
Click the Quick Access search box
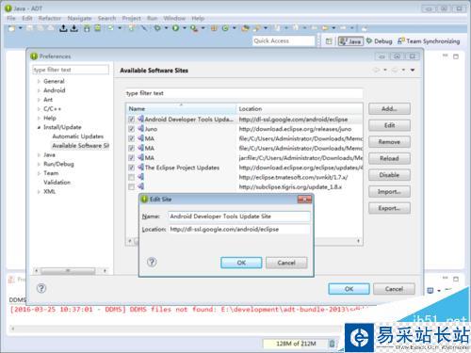(284, 41)
